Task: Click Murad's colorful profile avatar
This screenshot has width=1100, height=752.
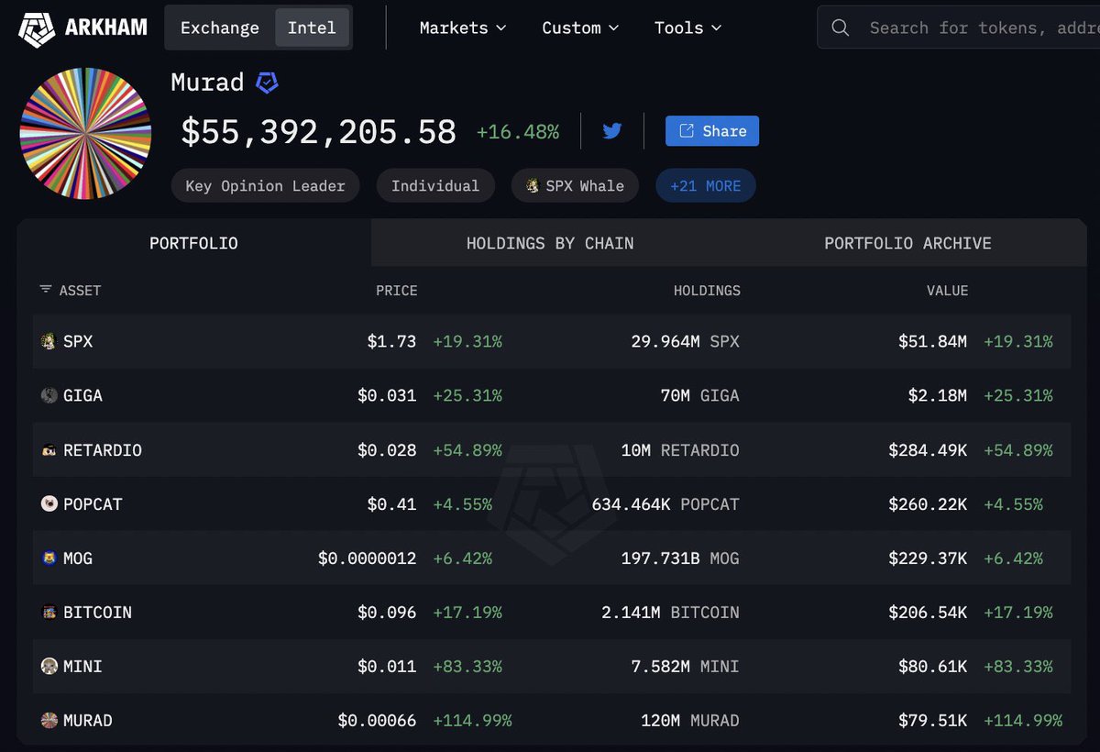Action: pos(85,133)
